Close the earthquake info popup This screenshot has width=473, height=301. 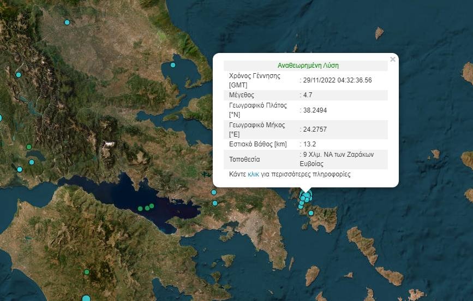tap(392, 59)
